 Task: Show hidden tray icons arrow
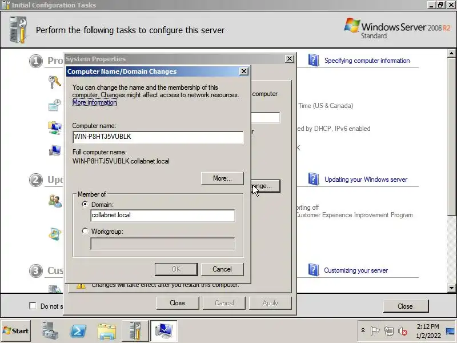tap(363, 330)
